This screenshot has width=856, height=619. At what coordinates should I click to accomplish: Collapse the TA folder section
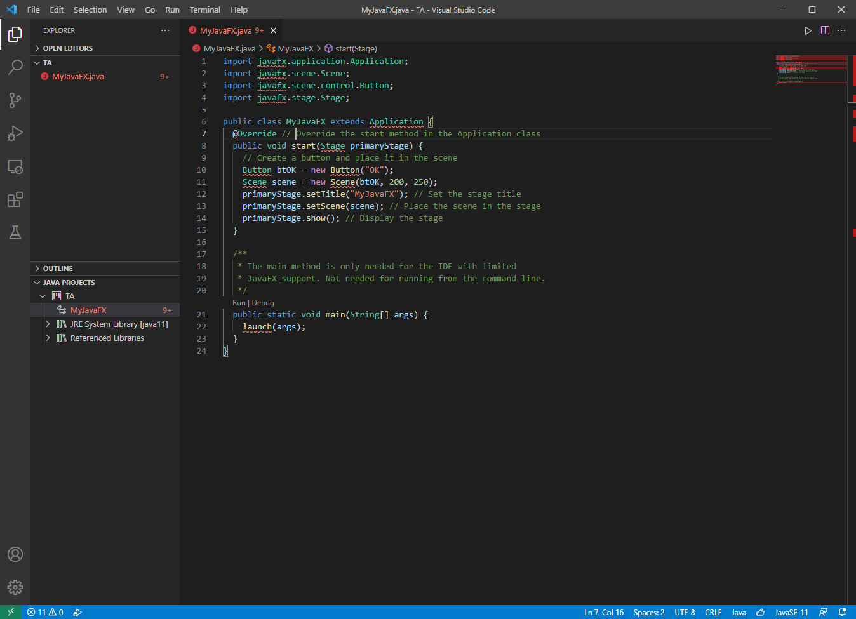[x=105, y=63]
